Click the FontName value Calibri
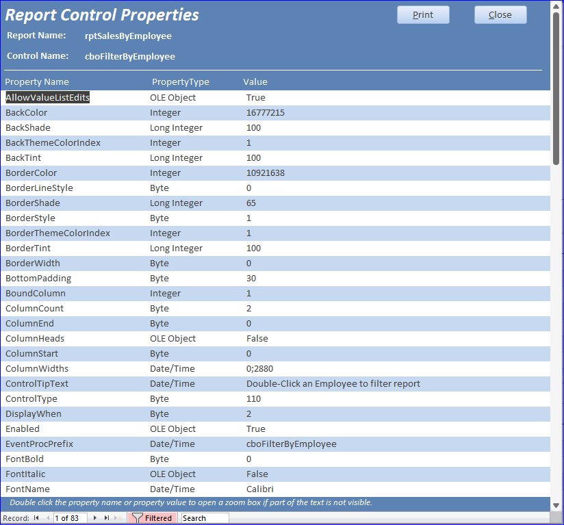This screenshot has height=525, width=564. (x=259, y=490)
